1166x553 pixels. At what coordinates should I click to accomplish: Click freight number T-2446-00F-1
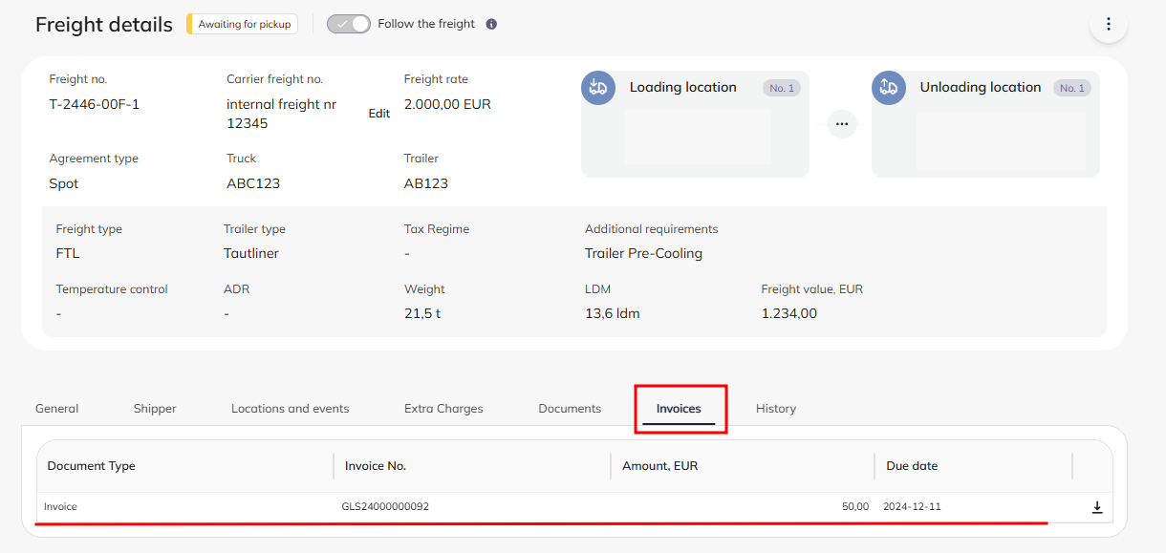coord(95,104)
